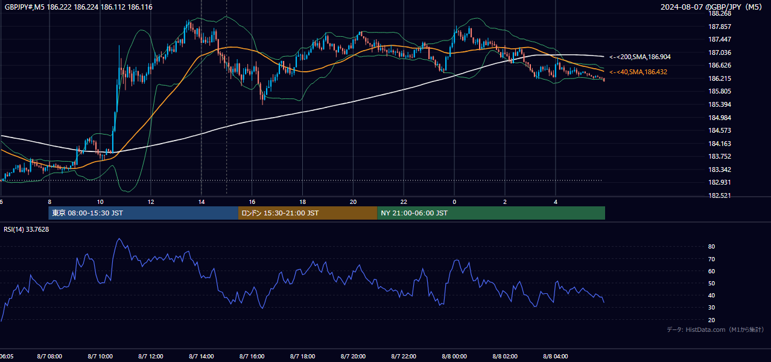This screenshot has width=771, height=362.
Task: Click the '<-<200,SMA,186.904' moving average label
Action: point(639,57)
